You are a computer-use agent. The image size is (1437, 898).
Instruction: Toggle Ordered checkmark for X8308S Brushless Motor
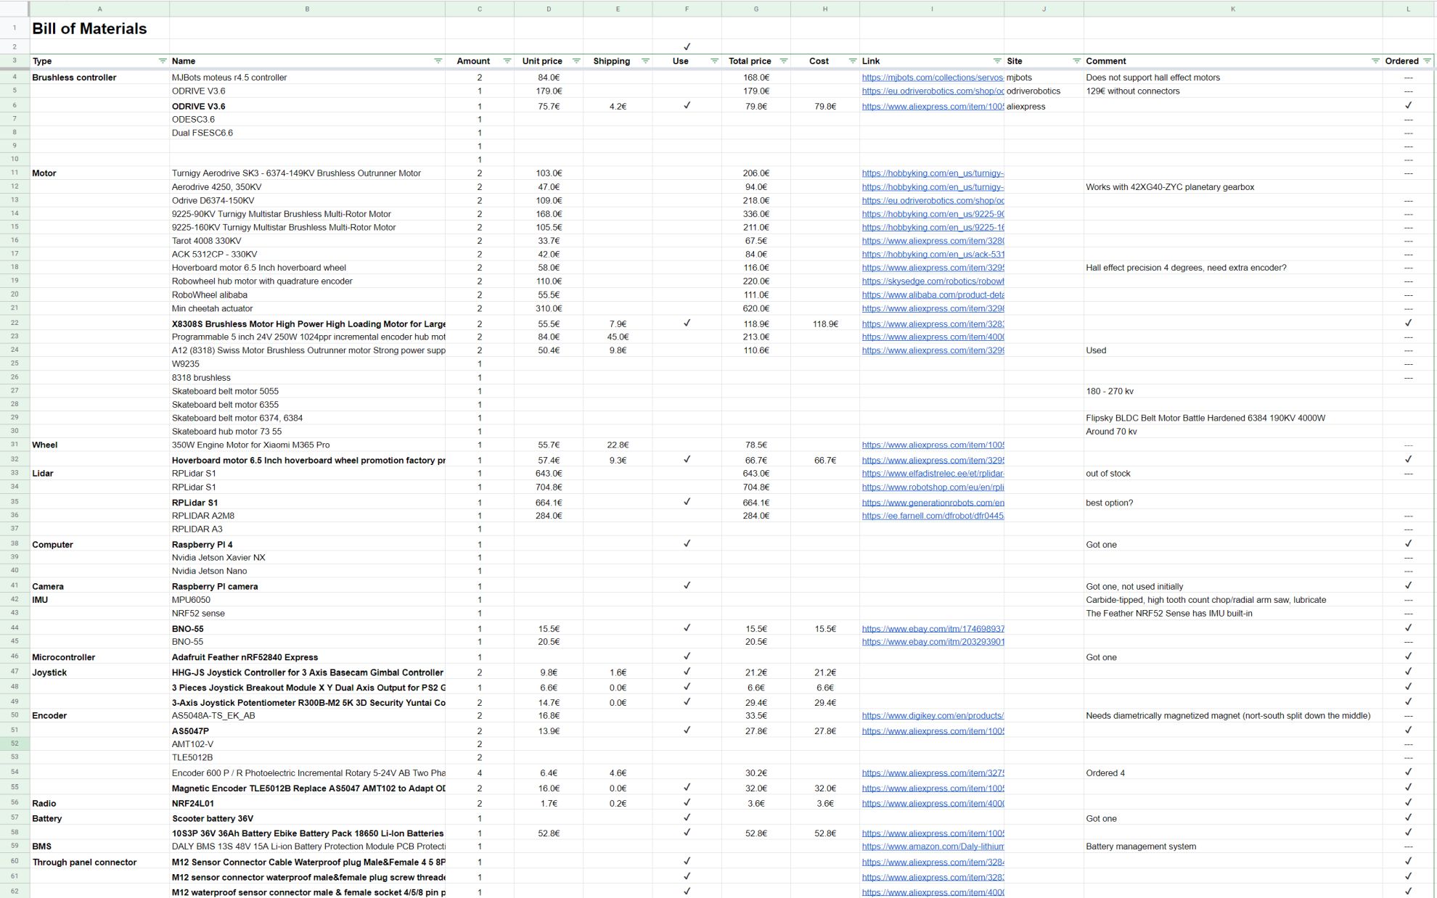(x=1408, y=324)
